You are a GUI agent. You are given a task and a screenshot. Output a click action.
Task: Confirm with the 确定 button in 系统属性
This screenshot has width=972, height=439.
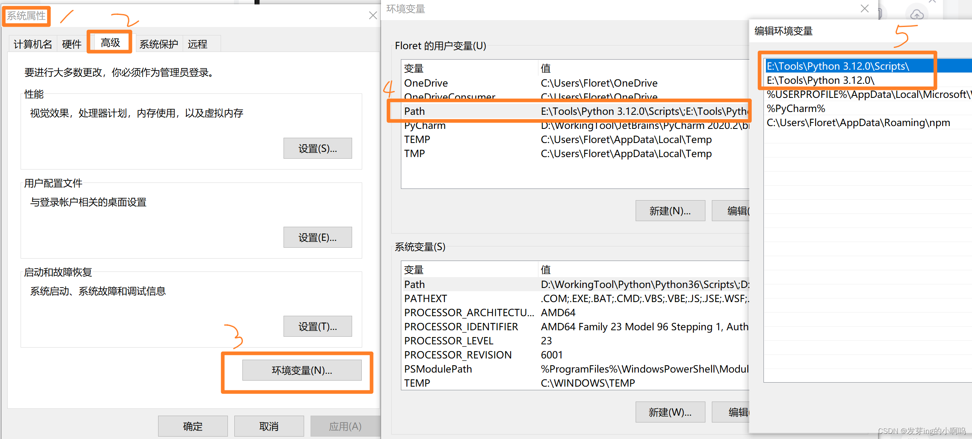[193, 426]
